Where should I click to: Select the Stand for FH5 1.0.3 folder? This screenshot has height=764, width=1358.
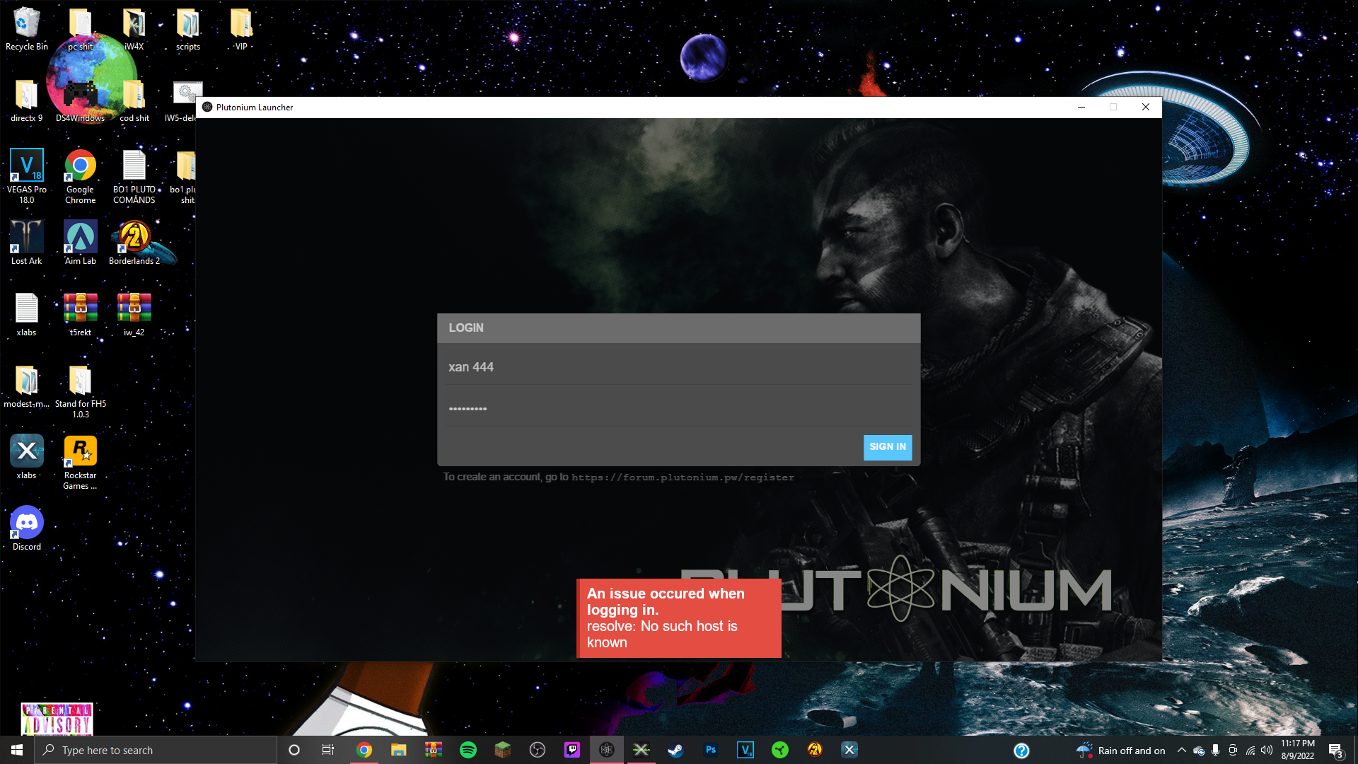pos(81,391)
